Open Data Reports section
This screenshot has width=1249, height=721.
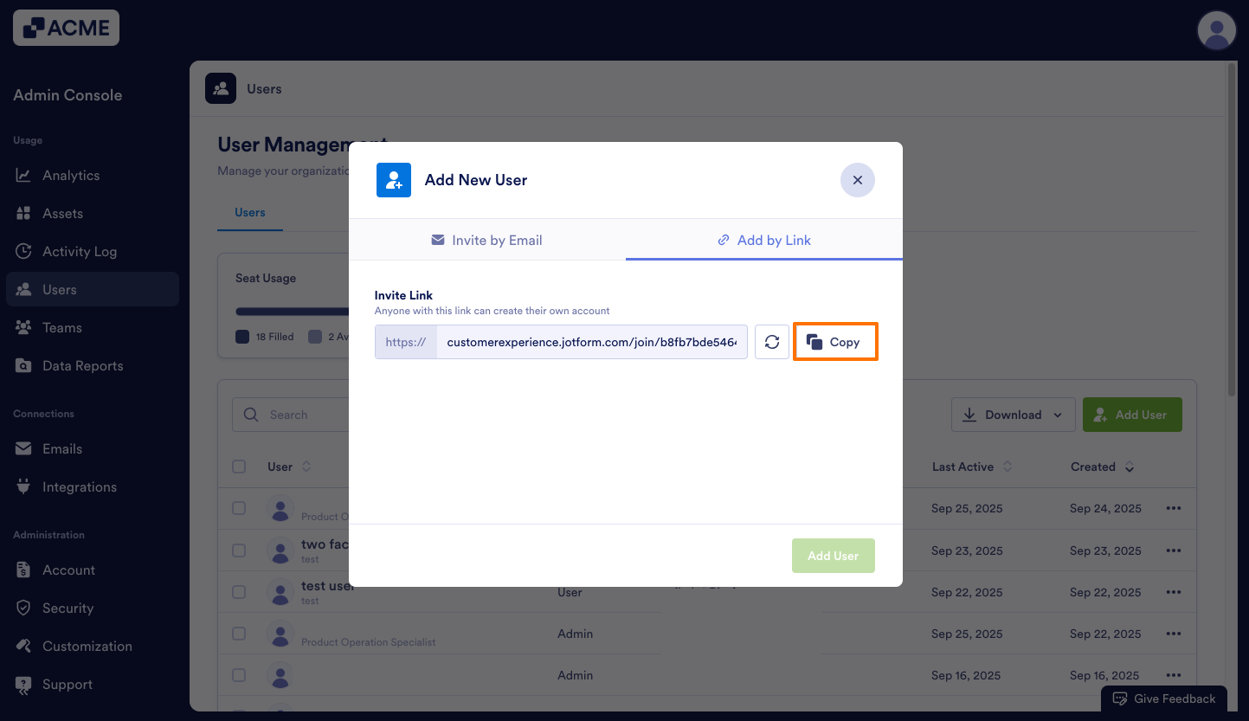pyautogui.click(x=82, y=366)
